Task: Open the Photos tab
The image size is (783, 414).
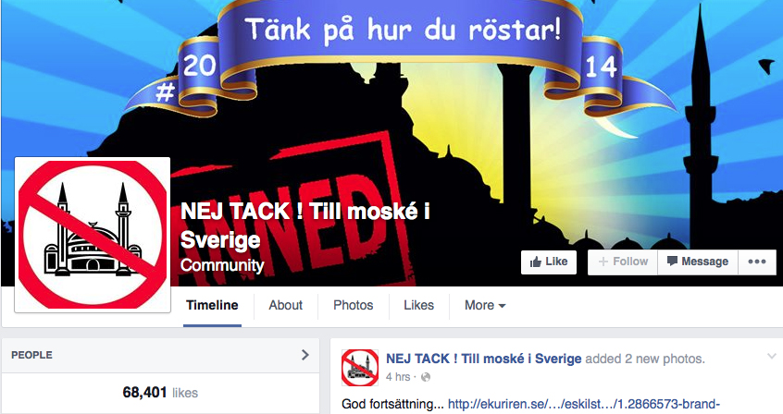Action: tap(353, 305)
